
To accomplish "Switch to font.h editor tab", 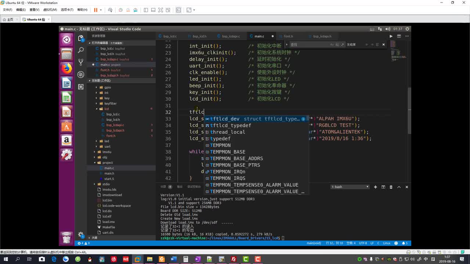I will coord(288,36).
